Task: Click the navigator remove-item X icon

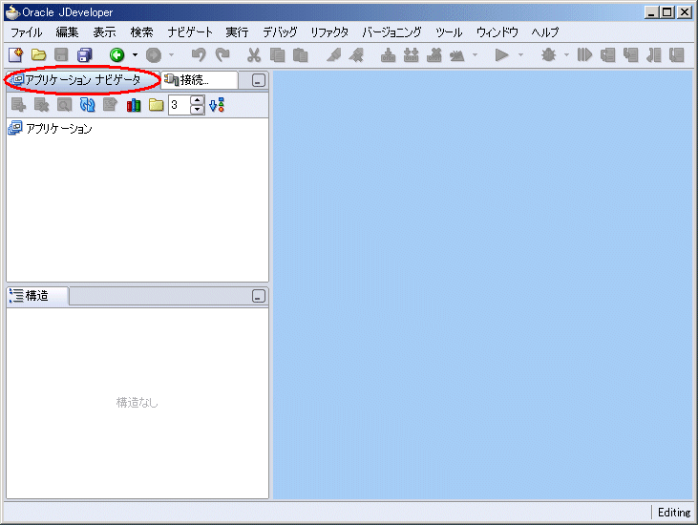Action: (41, 105)
